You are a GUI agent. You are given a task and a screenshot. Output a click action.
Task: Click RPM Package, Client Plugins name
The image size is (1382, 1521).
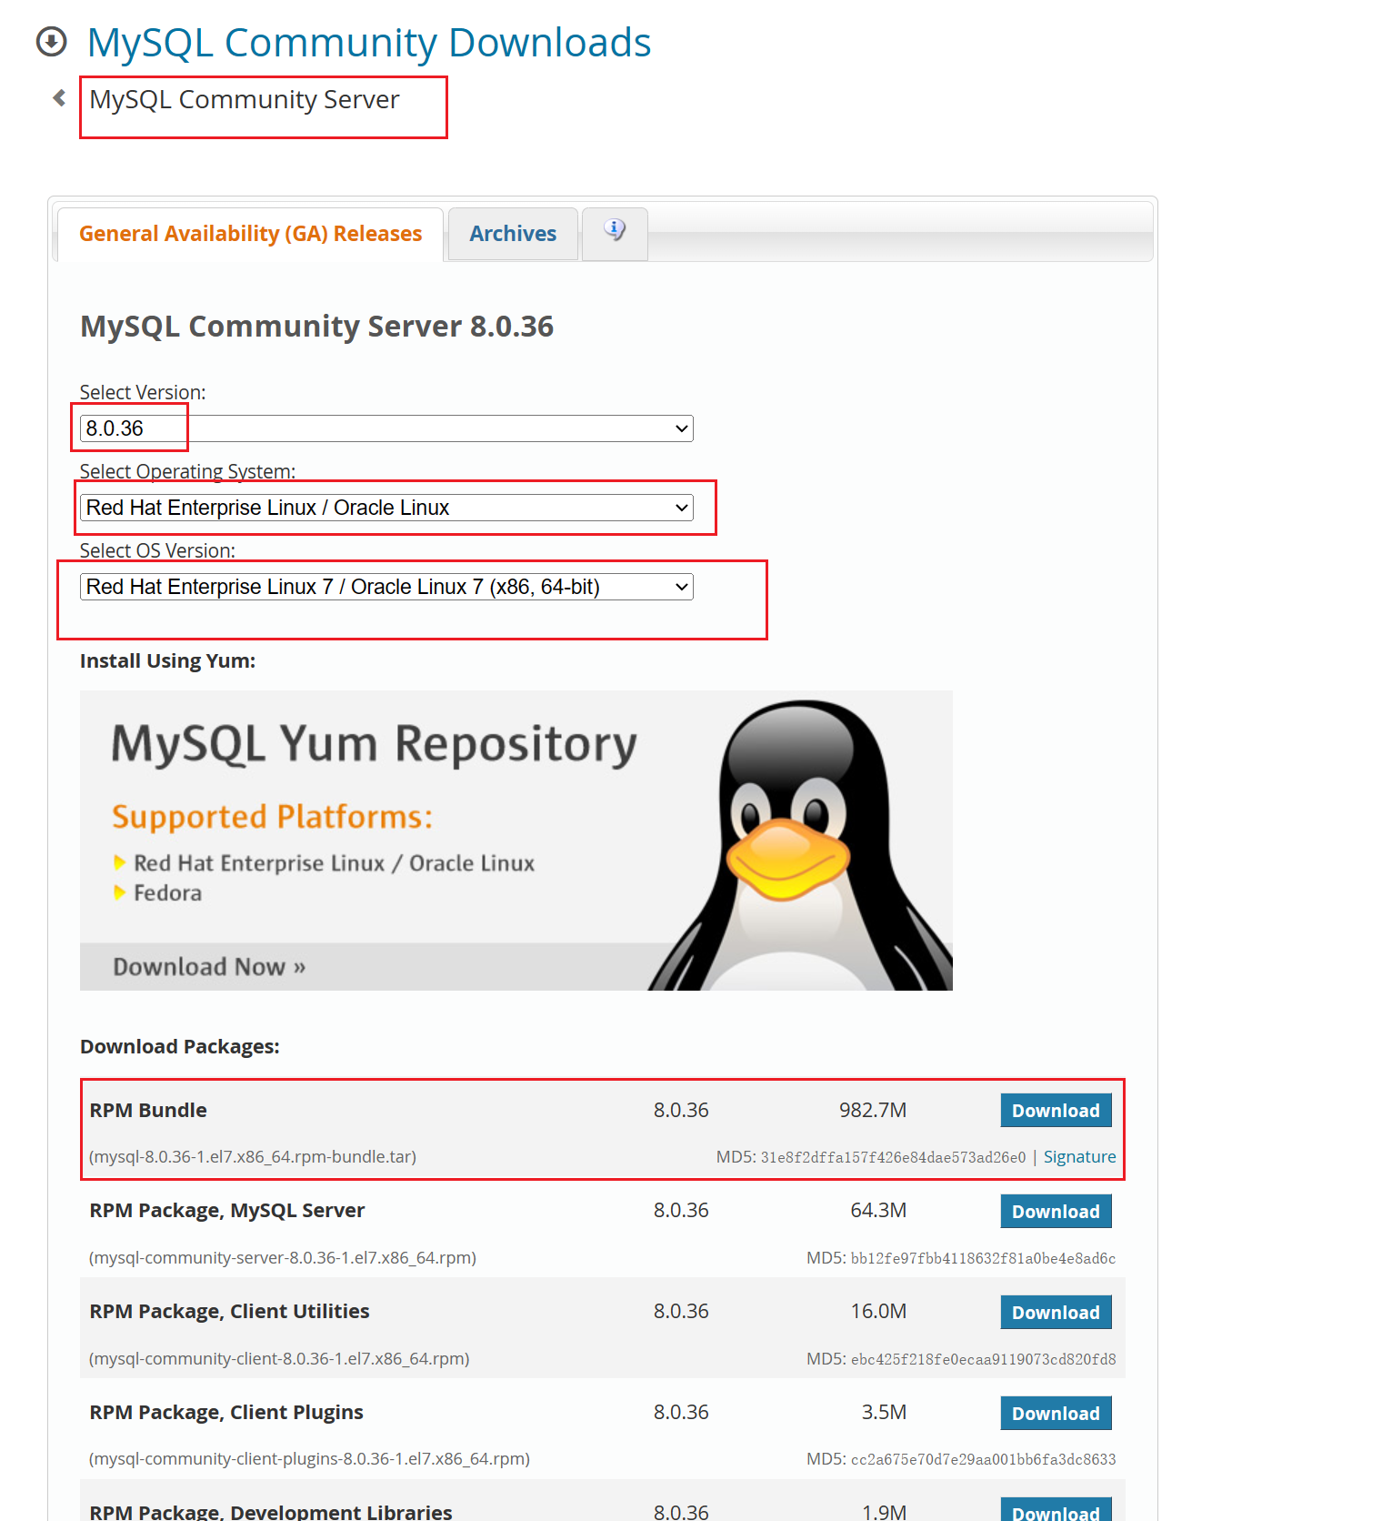[226, 1413]
